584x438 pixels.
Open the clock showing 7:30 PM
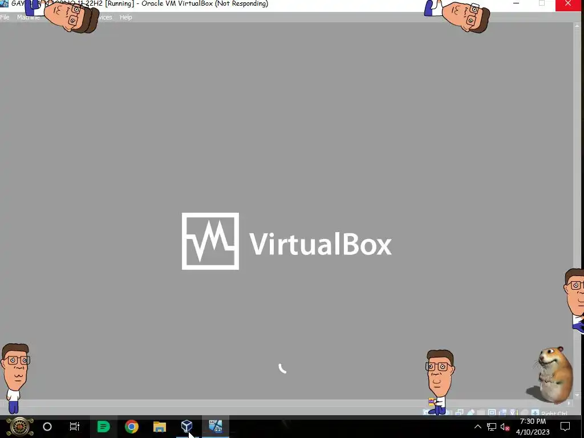pos(533,427)
